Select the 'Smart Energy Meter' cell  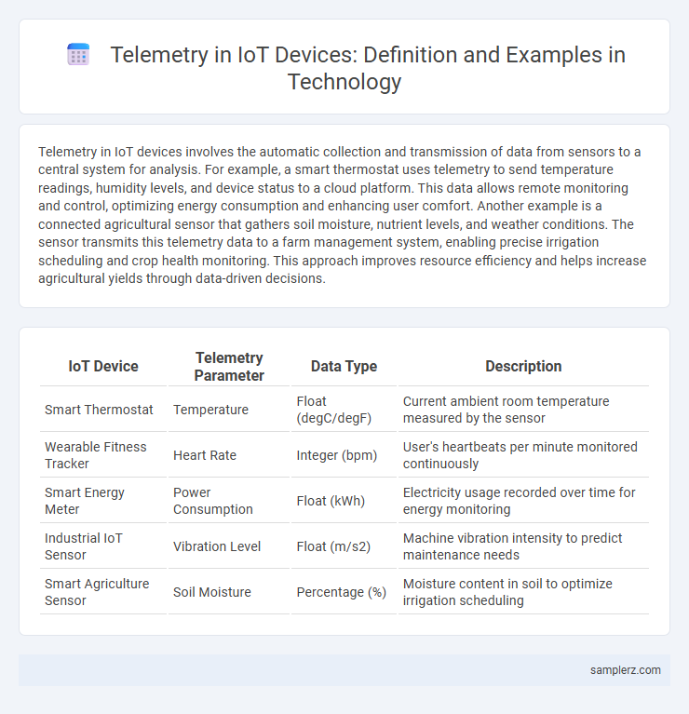103,501
